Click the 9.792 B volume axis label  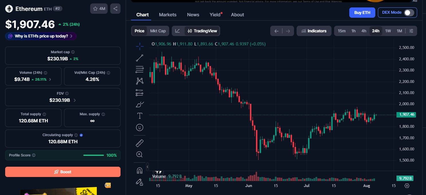tap(405, 178)
